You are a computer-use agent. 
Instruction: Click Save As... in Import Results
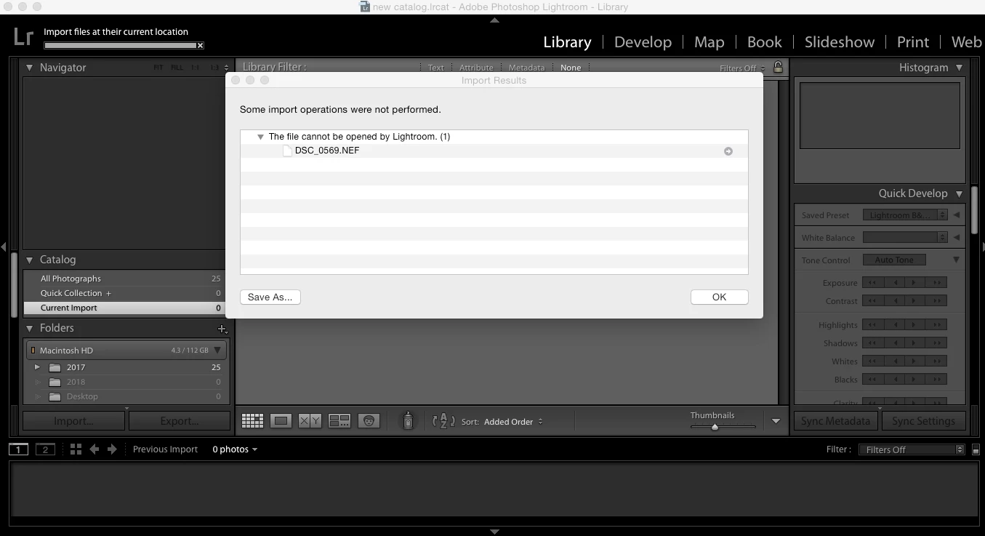pos(270,297)
